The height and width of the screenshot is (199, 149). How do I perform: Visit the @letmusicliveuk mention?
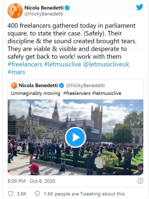point(106,64)
